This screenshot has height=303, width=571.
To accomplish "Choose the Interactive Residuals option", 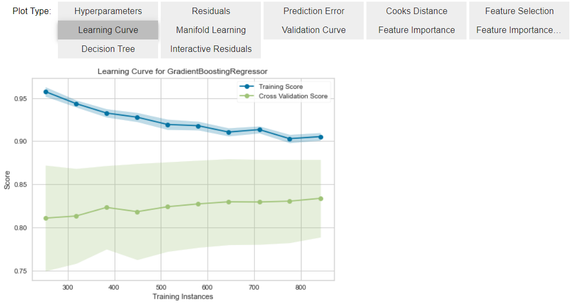I will (x=211, y=49).
